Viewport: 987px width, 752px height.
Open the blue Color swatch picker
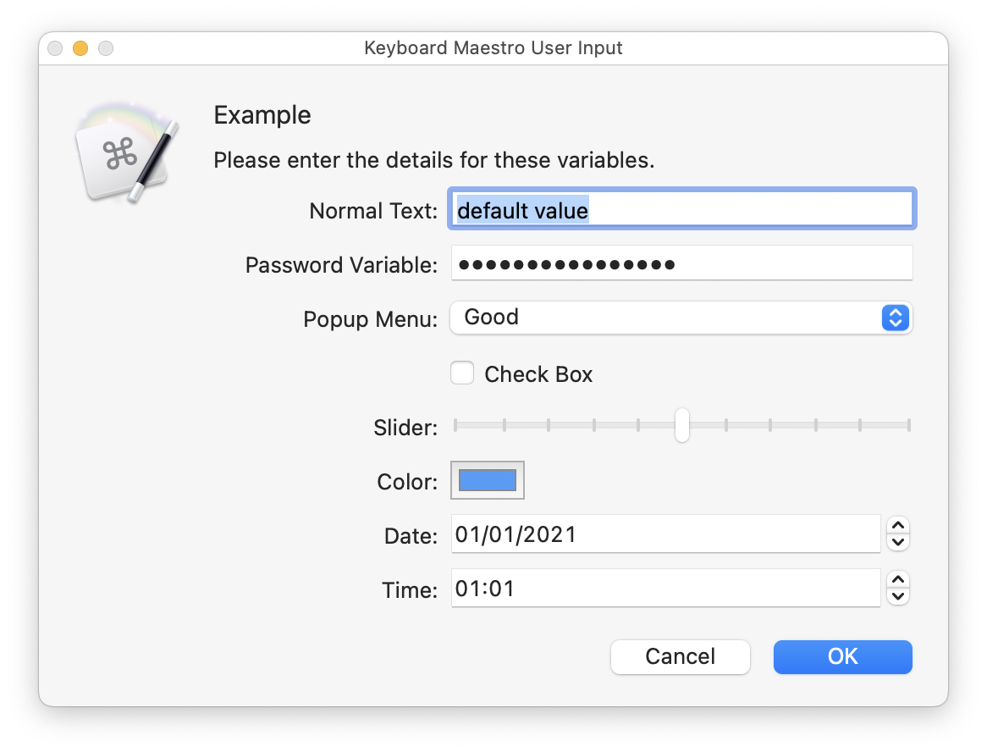point(488,480)
